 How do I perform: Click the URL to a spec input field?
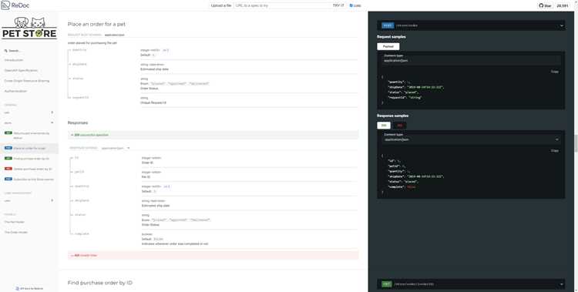click(282, 5)
